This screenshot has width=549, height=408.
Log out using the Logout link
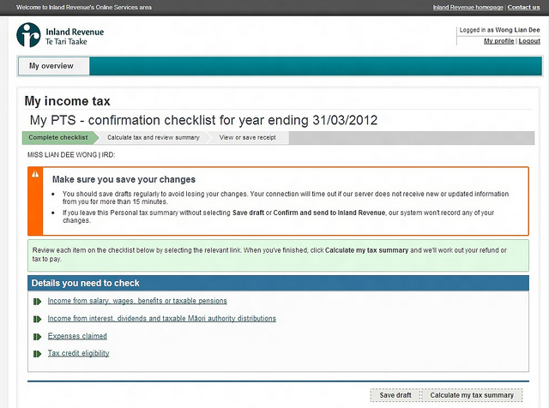pos(529,41)
